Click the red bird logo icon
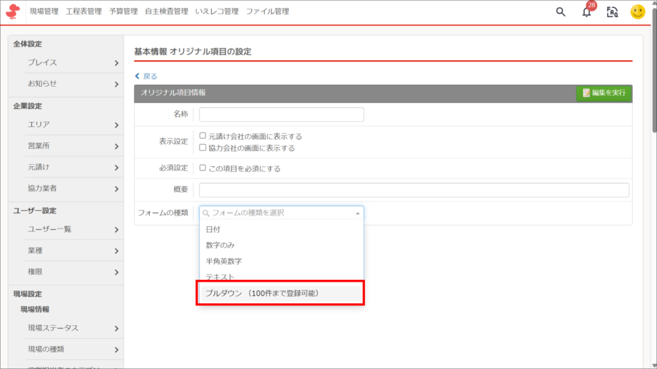This screenshot has height=369, width=657. pos(13,12)
